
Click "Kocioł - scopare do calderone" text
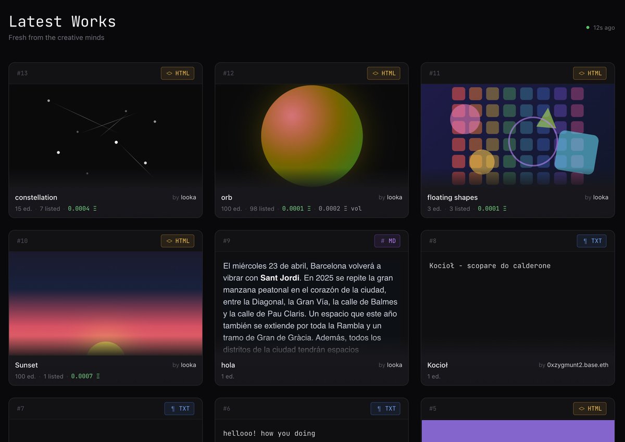pyautogui.click(x=490, y=266)
